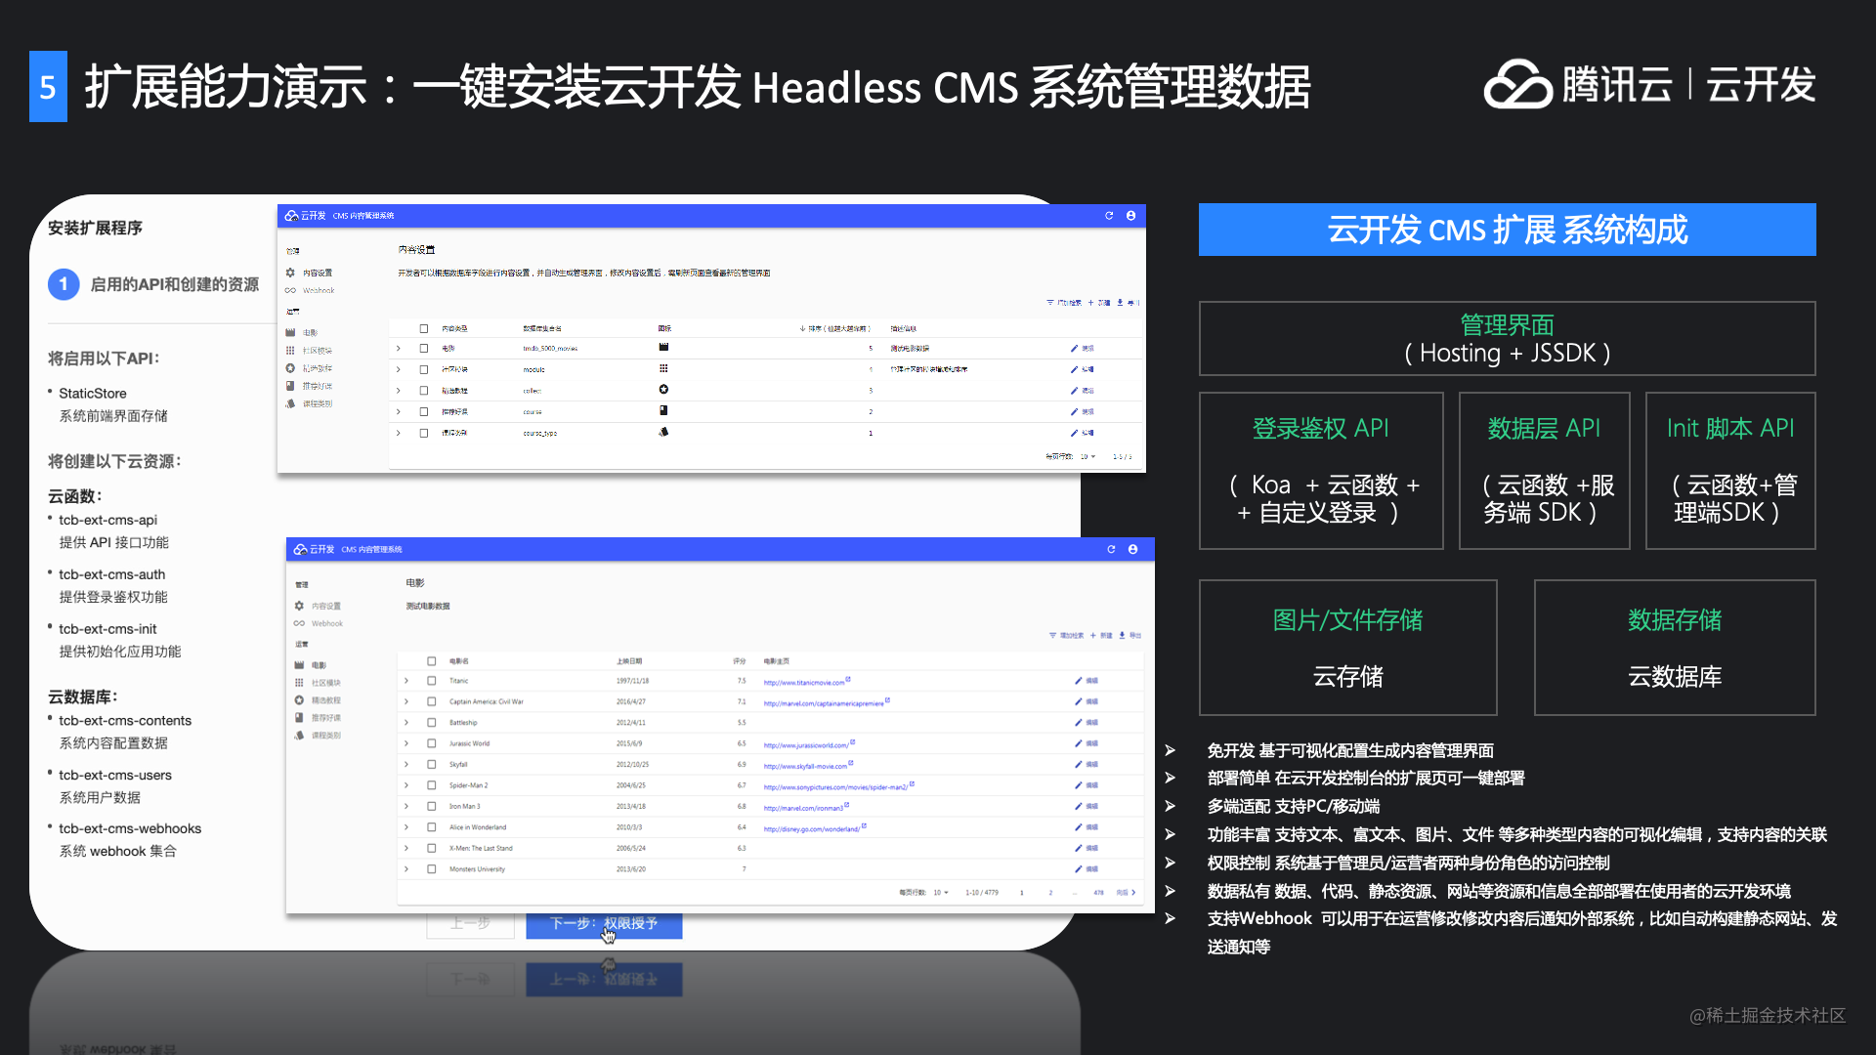This screenshot has height=1055, width=1876.
Task: Select 社区模块 grid item in upper window sidebar
Action: pos(310,351)
